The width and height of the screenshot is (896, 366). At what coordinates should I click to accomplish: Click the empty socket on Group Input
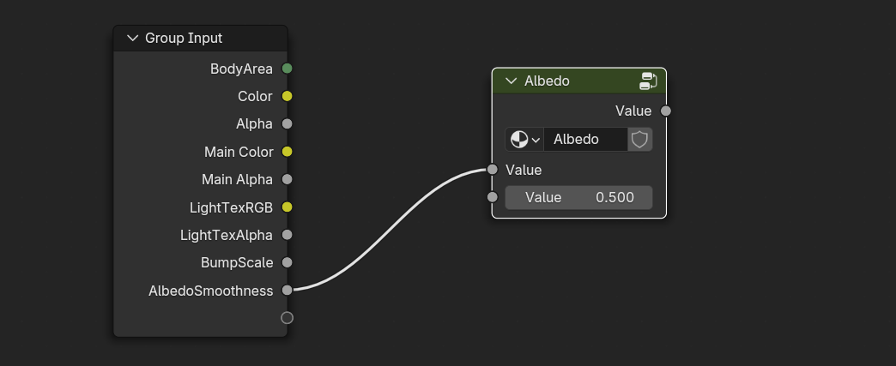pyautogui.click(x=288, y=318)
